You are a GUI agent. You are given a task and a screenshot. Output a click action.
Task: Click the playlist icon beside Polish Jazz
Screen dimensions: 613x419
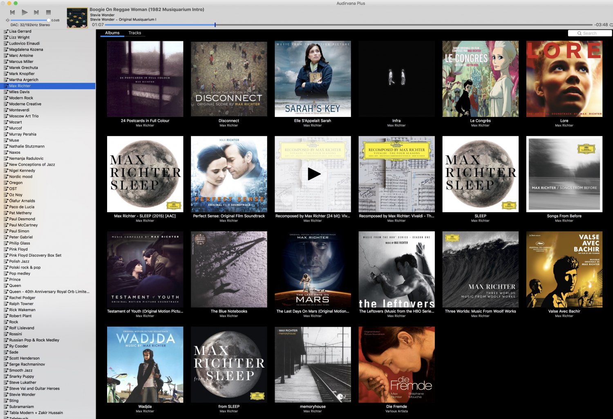pos(6,262)
